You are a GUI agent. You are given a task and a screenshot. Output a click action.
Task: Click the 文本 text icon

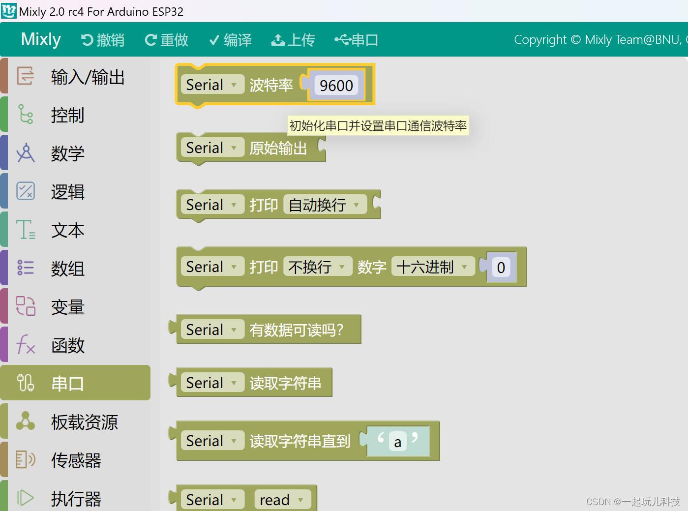pos(25,230)
